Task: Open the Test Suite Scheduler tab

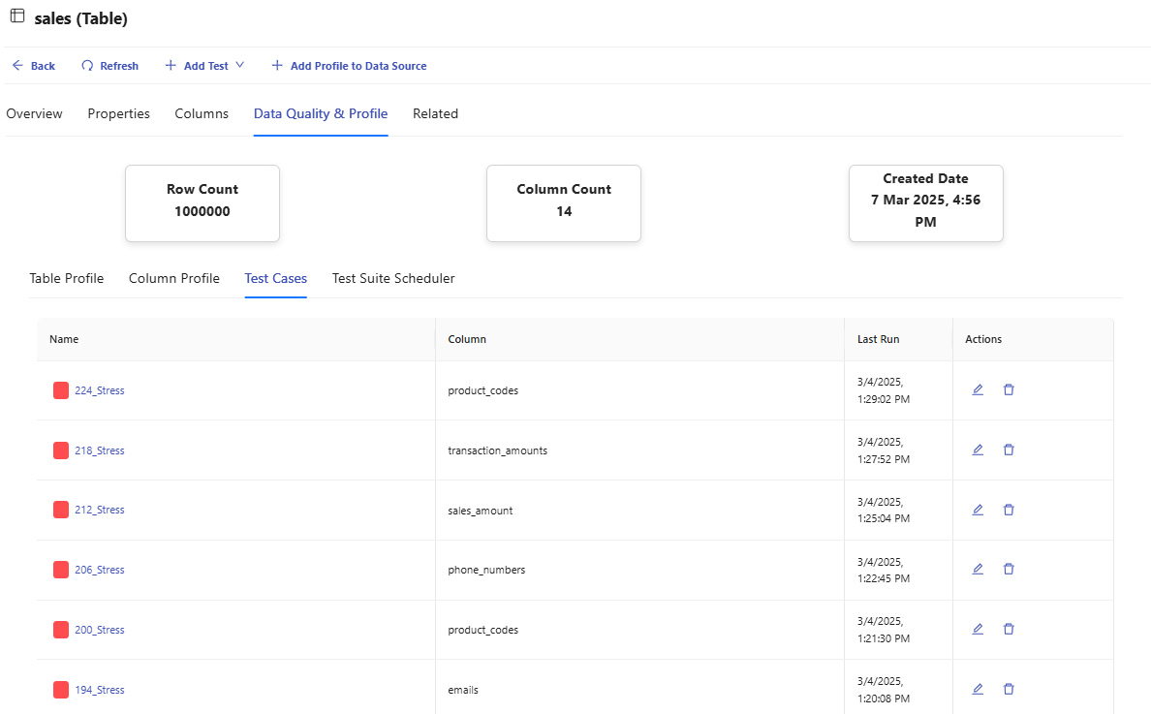Action: coord(393,278)
